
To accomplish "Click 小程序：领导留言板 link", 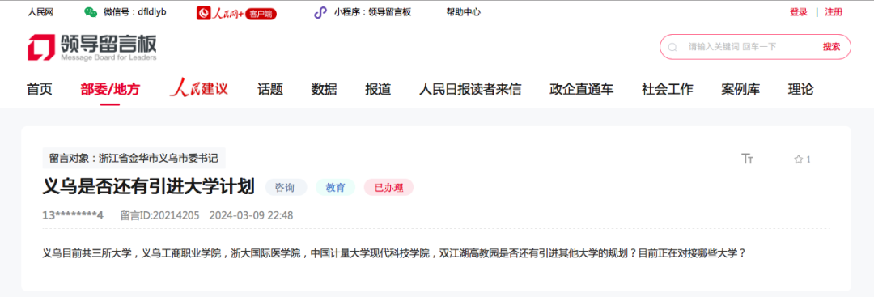I will [373, 12].
